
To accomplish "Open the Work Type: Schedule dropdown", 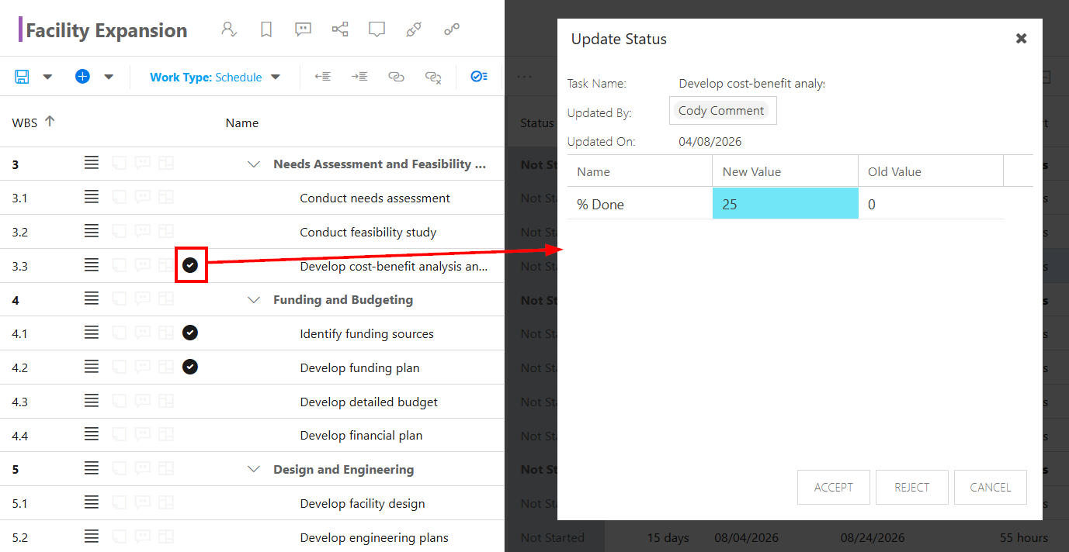I will (x=215, y=77).
